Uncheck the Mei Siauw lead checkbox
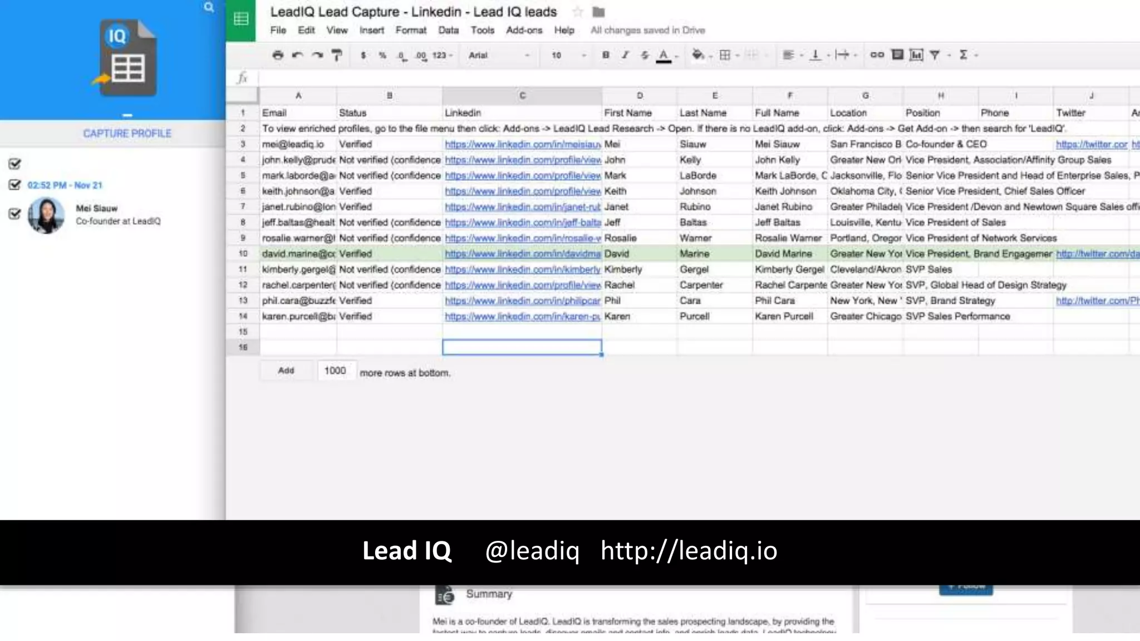Image resolution: width=1140 pixels, height=641 pixels. pos(14,214)
